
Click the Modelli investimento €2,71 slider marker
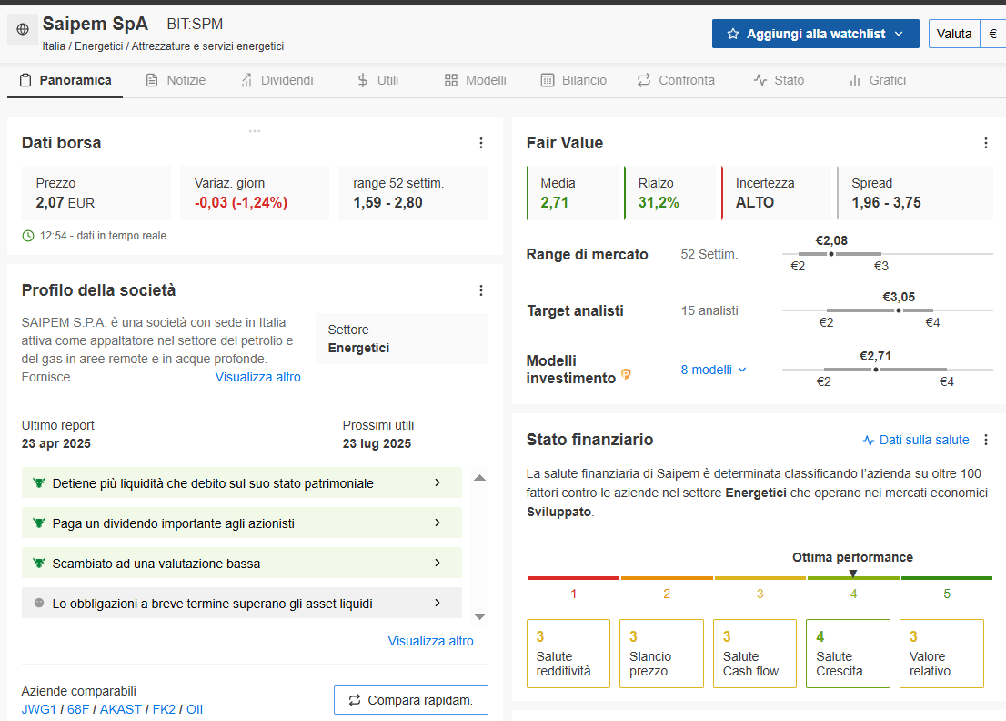pyautogui.click(x=876, y=370)
